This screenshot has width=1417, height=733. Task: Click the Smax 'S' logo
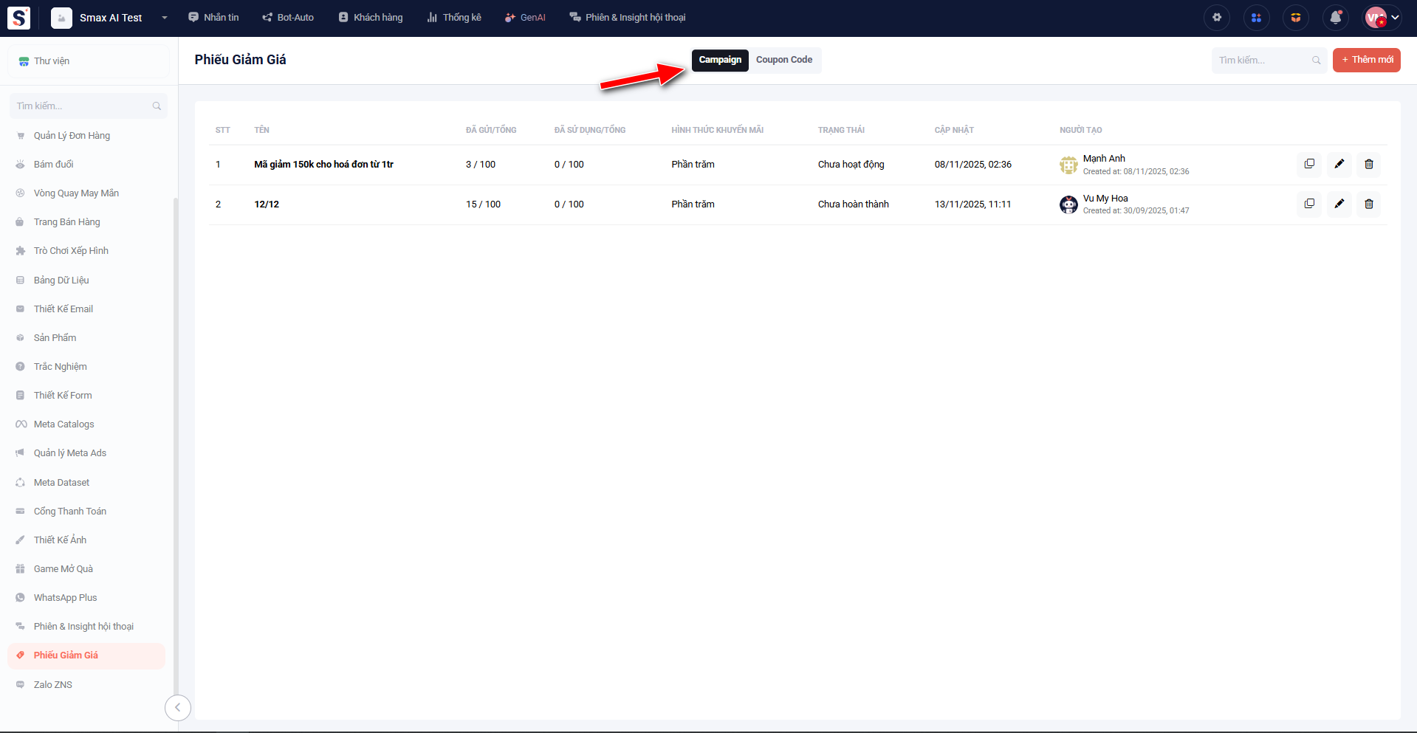(x=18, y=18)
